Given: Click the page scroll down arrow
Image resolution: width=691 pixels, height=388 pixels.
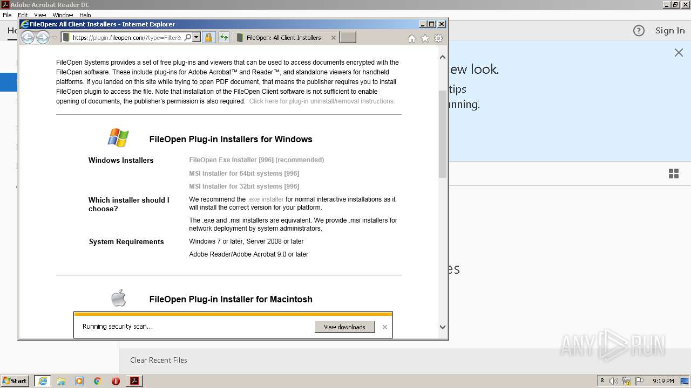Looking at the screenshot, I should pos(443,327).
